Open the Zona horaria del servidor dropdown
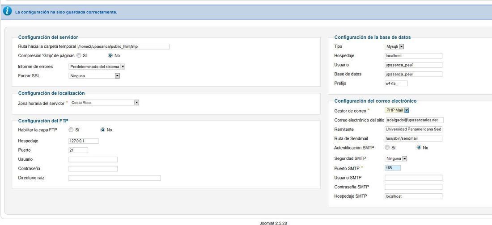 (x=104, y=103)
